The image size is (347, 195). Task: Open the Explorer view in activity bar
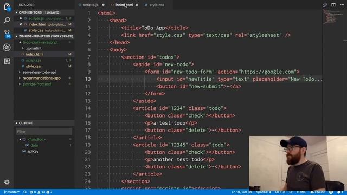click(7, 7)
